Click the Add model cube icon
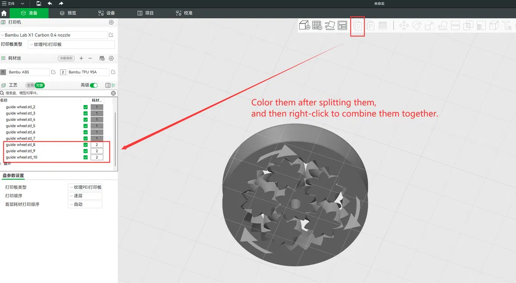 point(304,25)
